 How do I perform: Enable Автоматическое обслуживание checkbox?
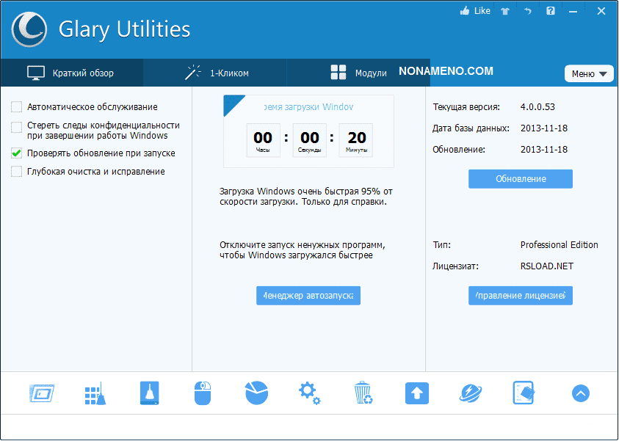pos(16,107)
